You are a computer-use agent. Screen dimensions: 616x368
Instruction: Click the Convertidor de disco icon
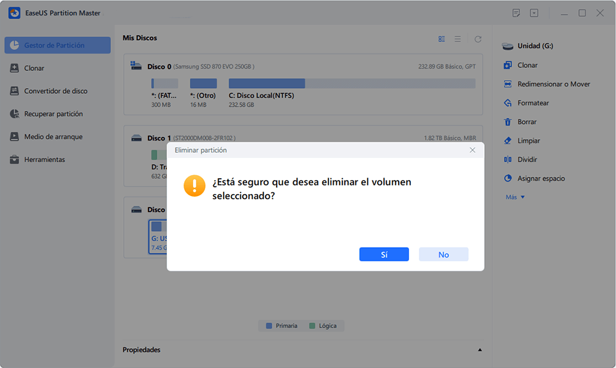coord(15,91)
